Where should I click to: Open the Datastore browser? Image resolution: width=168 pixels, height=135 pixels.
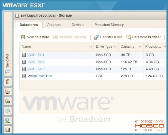click(x=143, y=37)
